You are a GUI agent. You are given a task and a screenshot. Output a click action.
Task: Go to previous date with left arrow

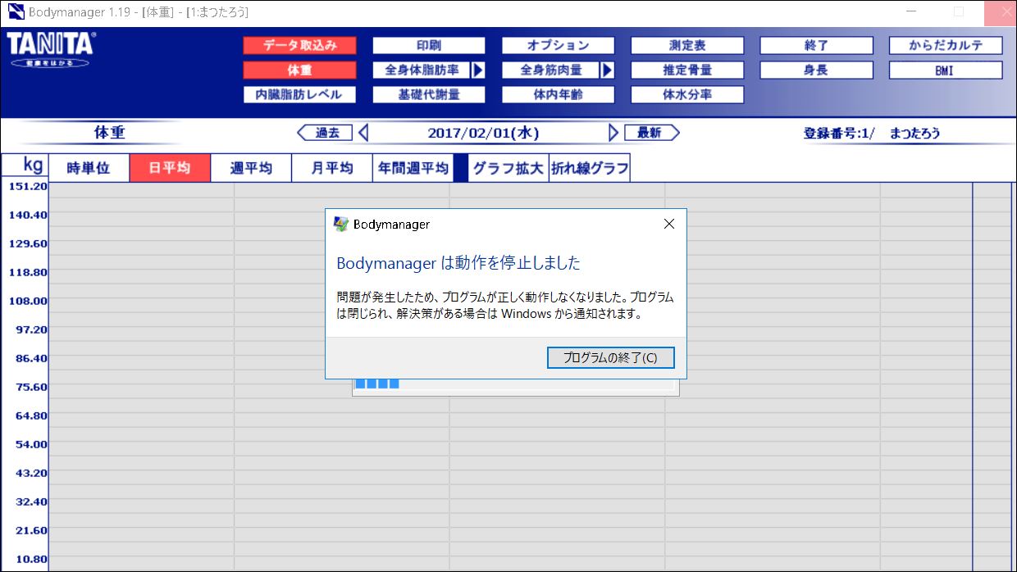click(x=363, y=133)
